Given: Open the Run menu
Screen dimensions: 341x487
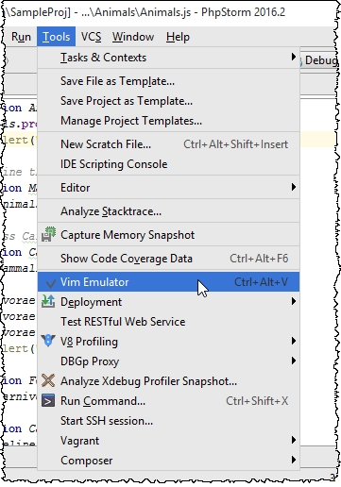Looking at the screenshot, I should tap(21, 37).
